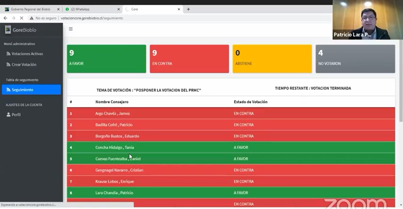Toggle the sidebar with hamburger icon
Image resolution: width=403 pixels, height=209 pixels.
[71, 29]
